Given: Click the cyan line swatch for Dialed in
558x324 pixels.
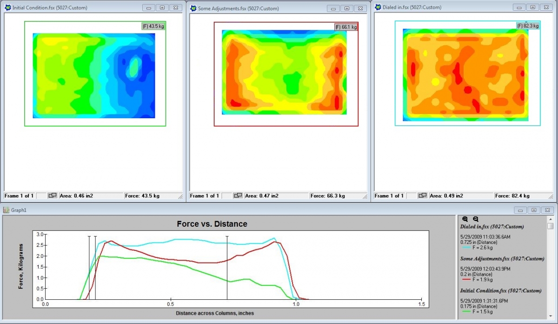Looking at the screenshot, I should click(x=465, y=247).
